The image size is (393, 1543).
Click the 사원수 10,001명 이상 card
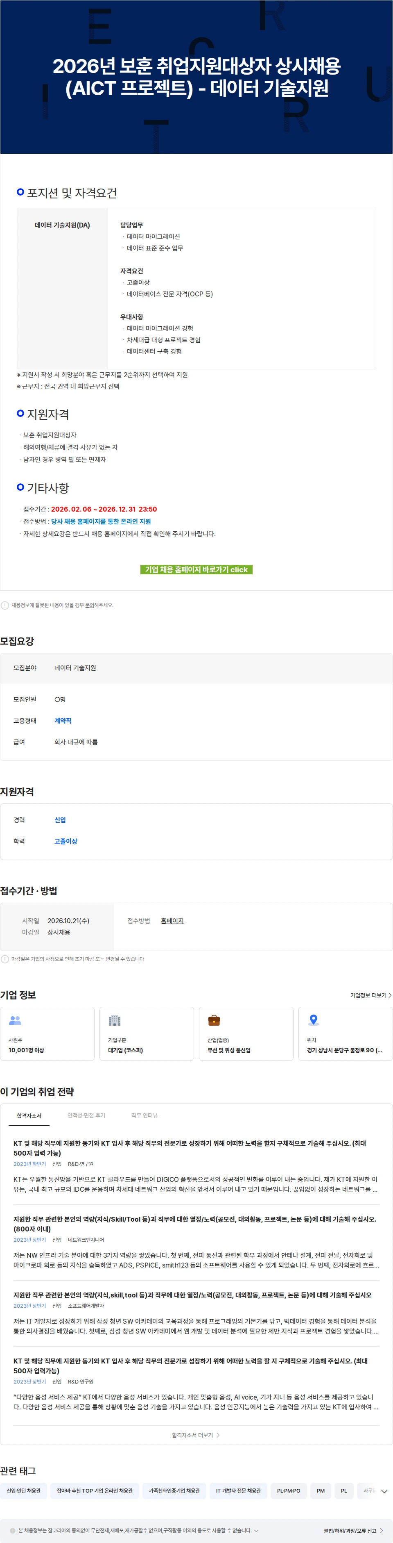coord(47,1033)
